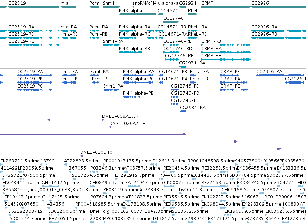Click the Pi4KIIalpha-RB transcript label
The image size is (306, 224).
[134, 49]
